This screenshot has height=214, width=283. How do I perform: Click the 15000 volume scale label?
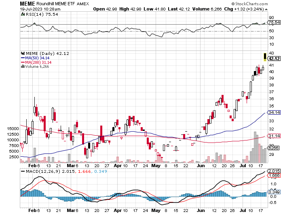[13, 128]
